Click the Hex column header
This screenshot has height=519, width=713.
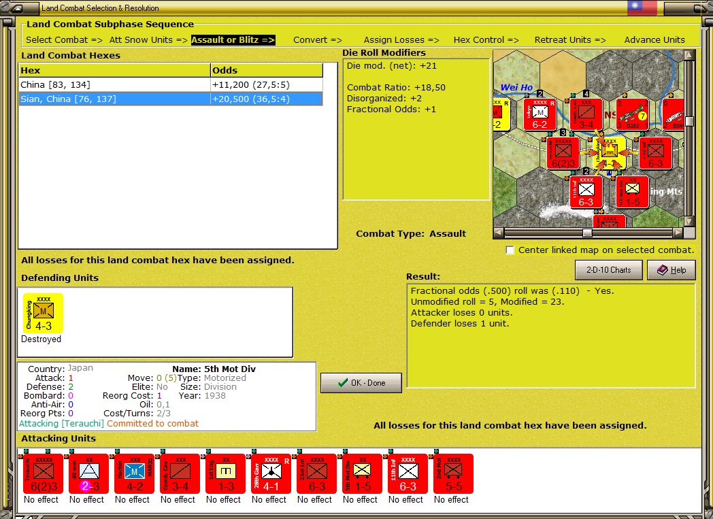pyautogui.click(x=114, y=70)
